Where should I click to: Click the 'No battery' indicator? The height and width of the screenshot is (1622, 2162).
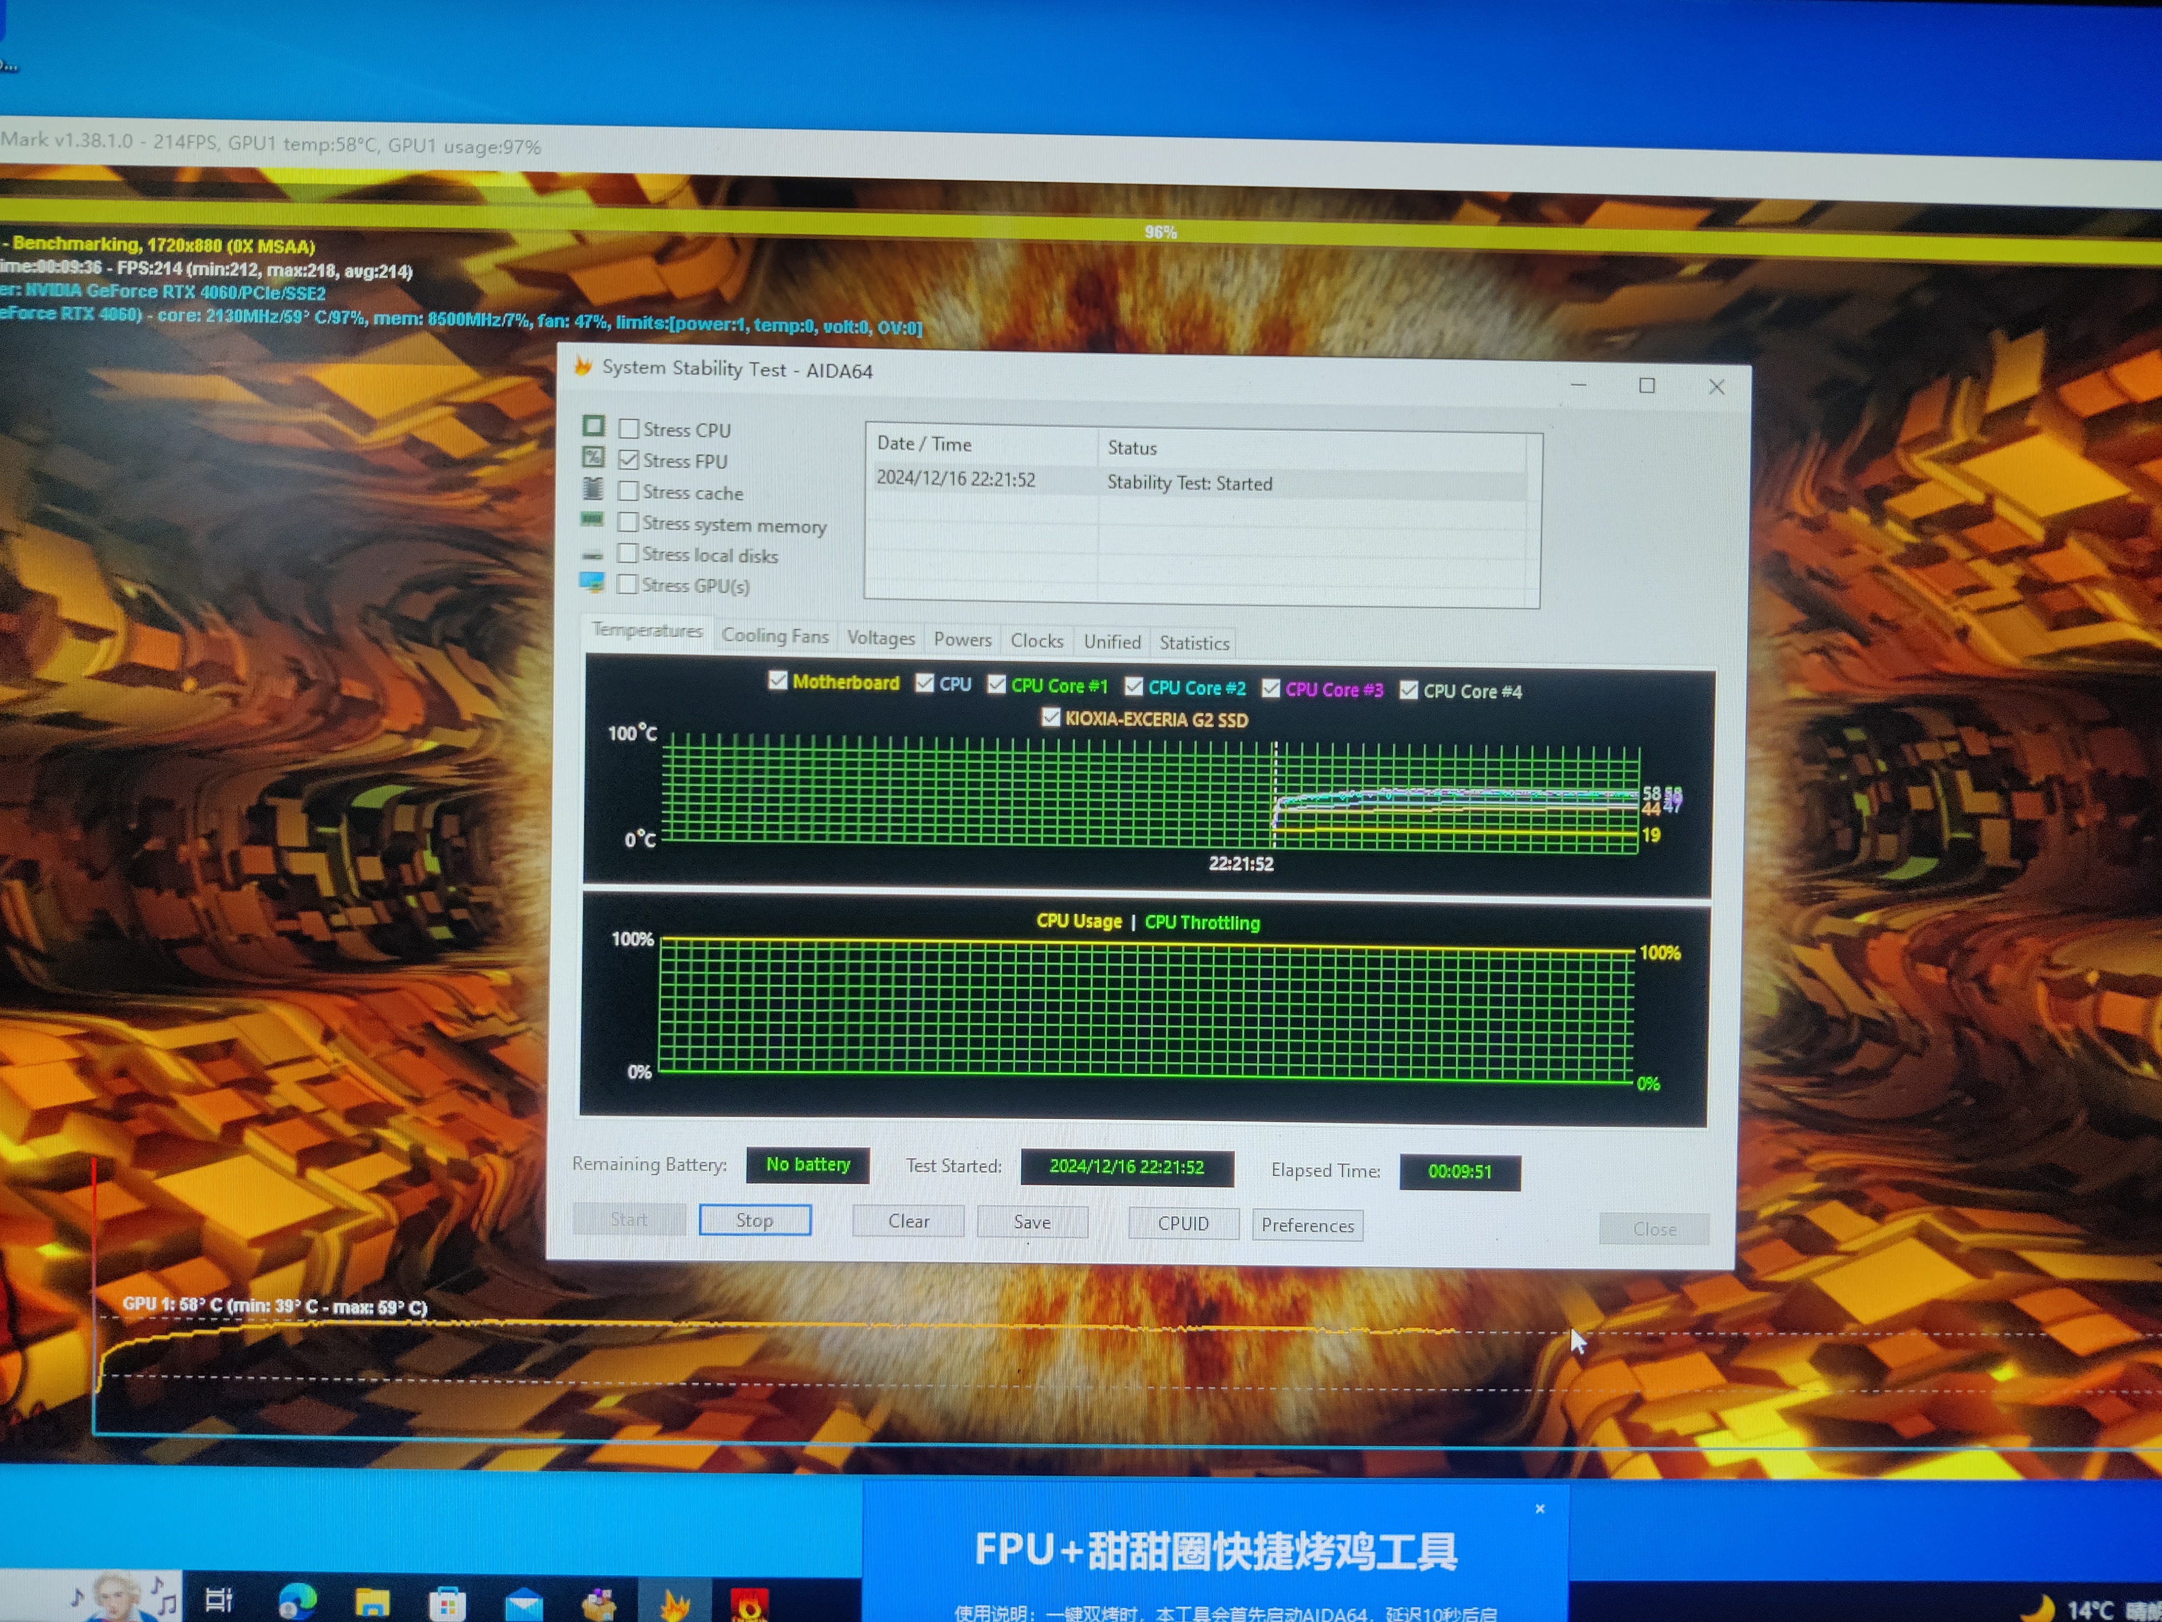coord(808,1165)
